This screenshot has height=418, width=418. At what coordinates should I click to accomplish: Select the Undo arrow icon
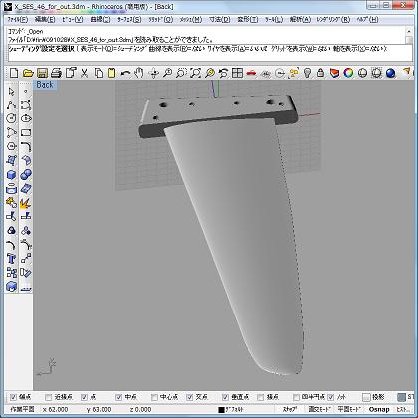click(125, 73)
